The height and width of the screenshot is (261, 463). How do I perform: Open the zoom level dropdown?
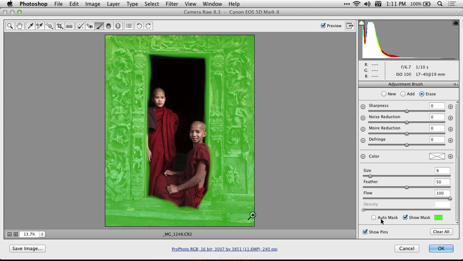tap(42, 234)
